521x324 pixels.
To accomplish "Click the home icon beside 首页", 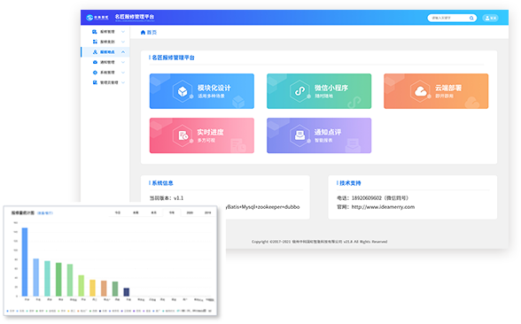I will click(143, 32).
